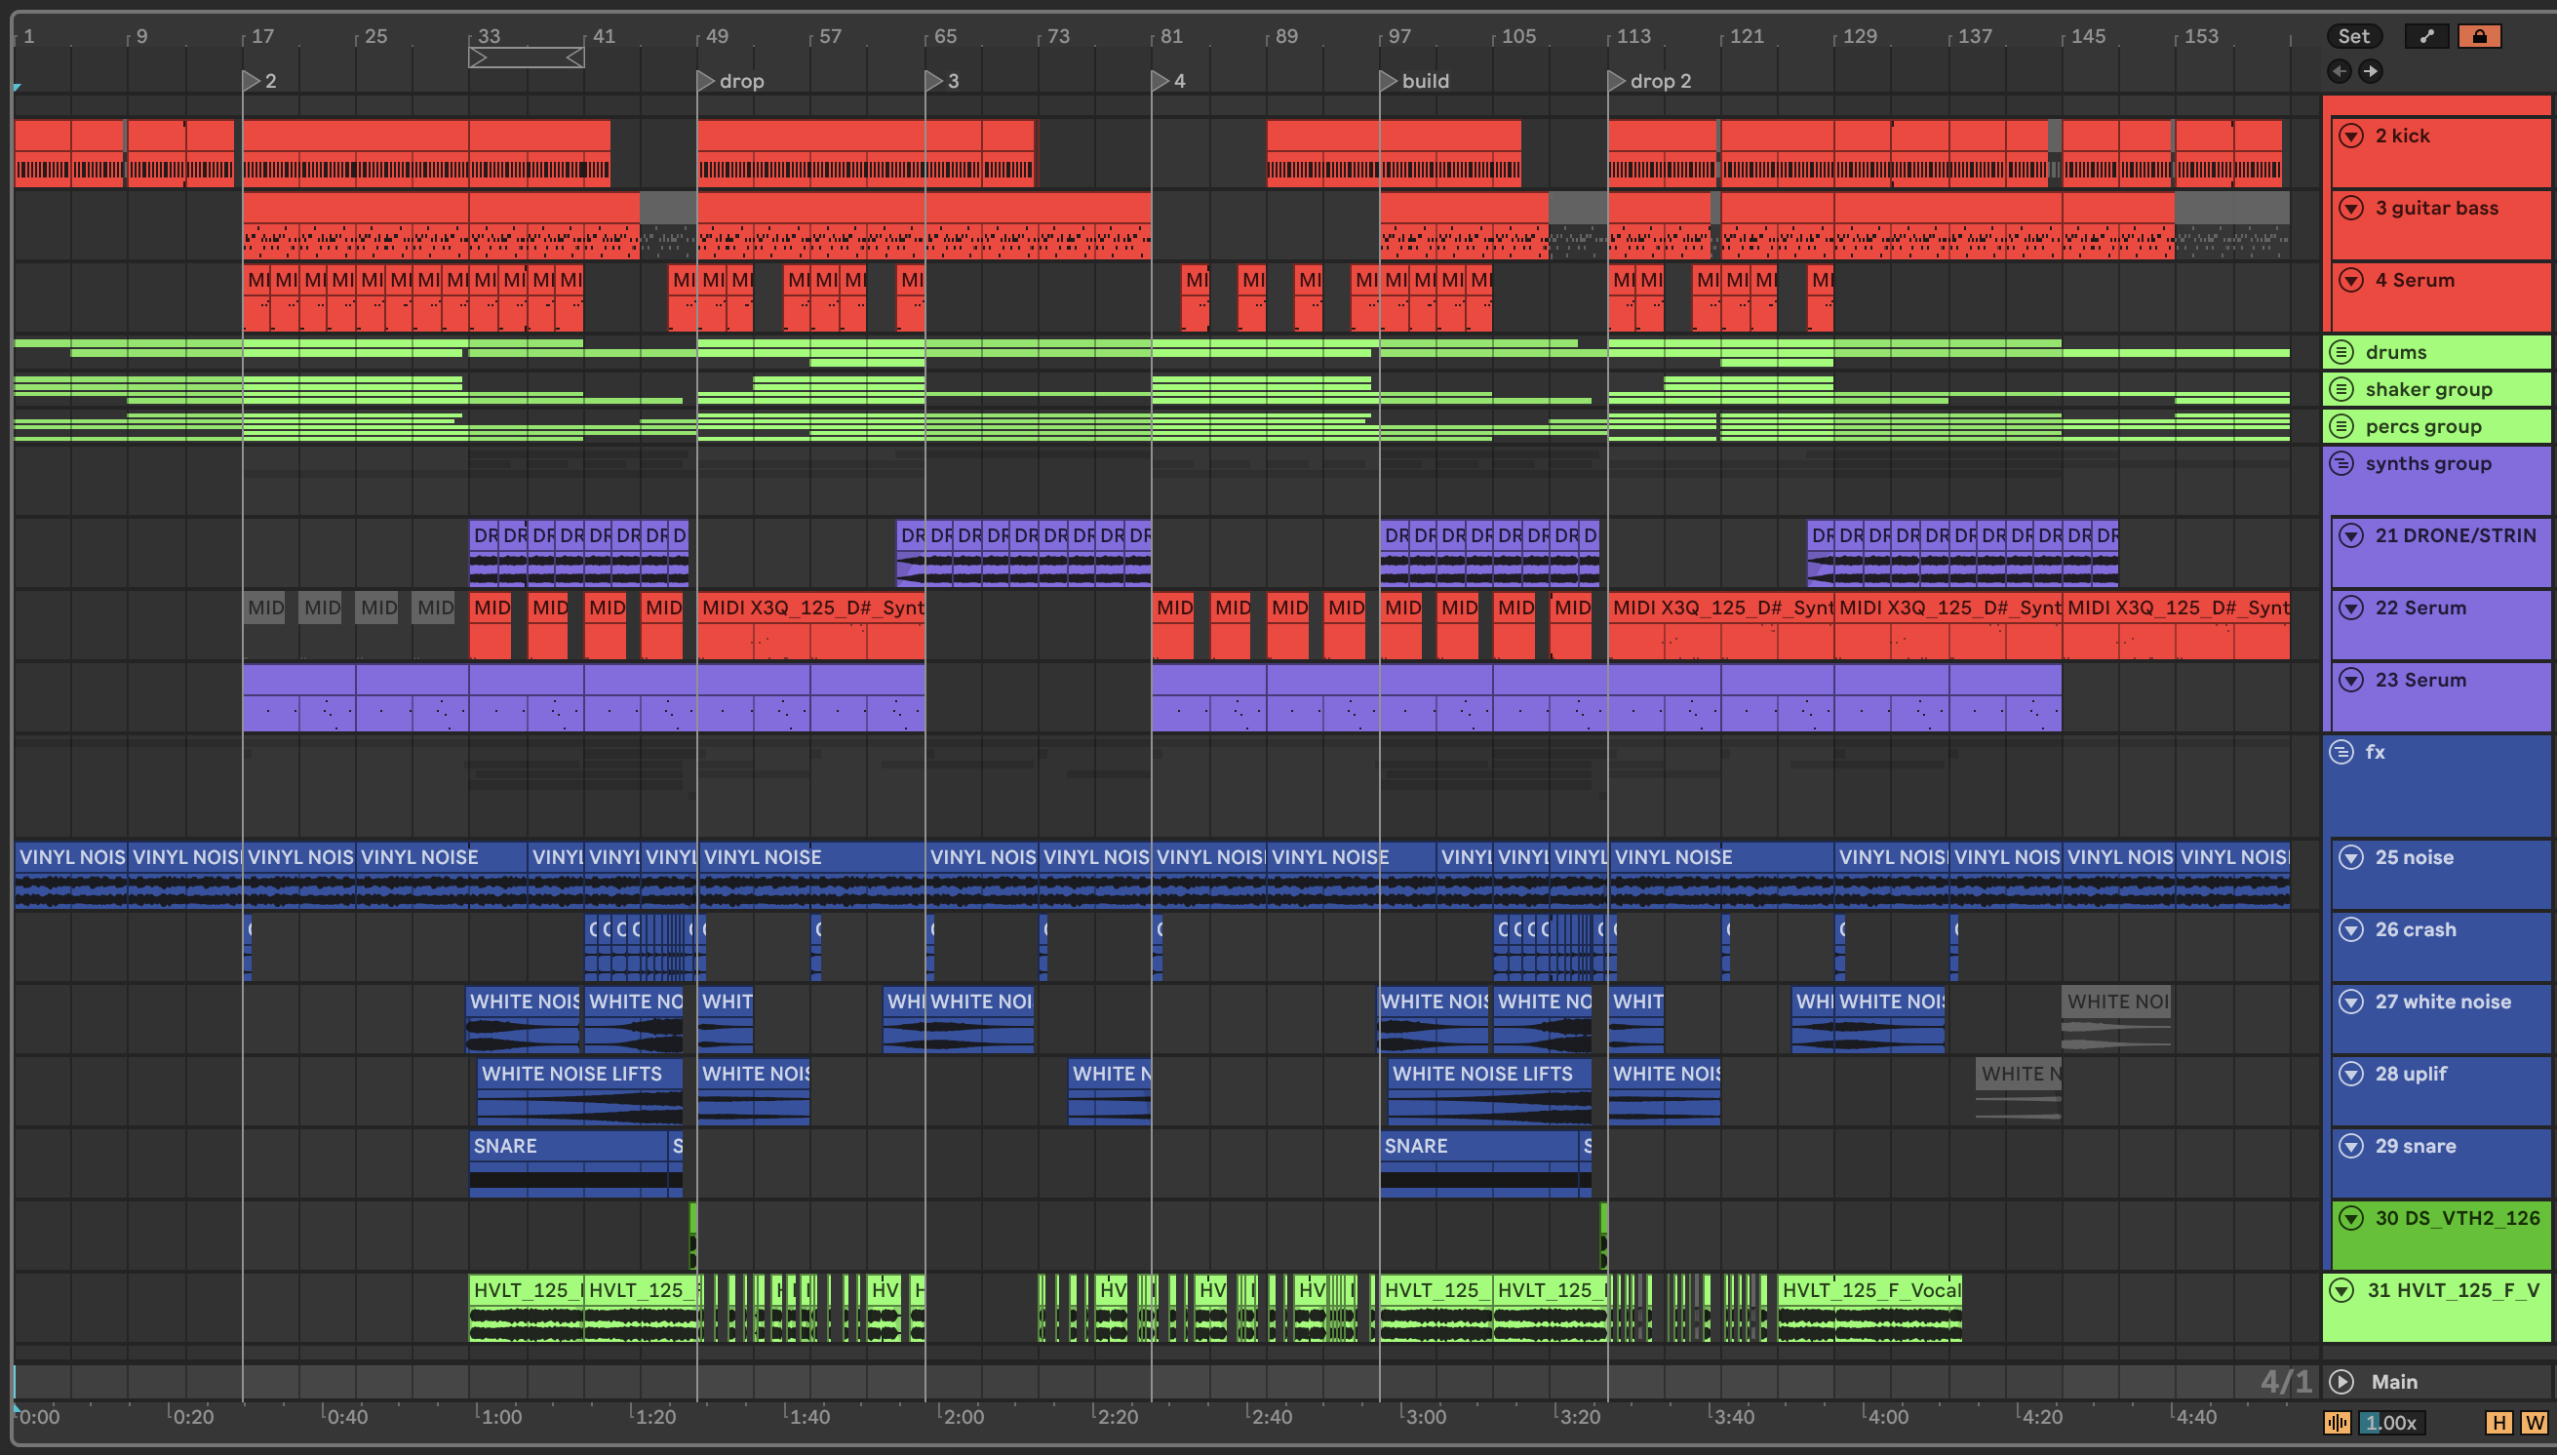Select the 'drop' locator marker
Image resolution: width=2557 pixels, height=1455 pixels.
[x=705, y=81]
